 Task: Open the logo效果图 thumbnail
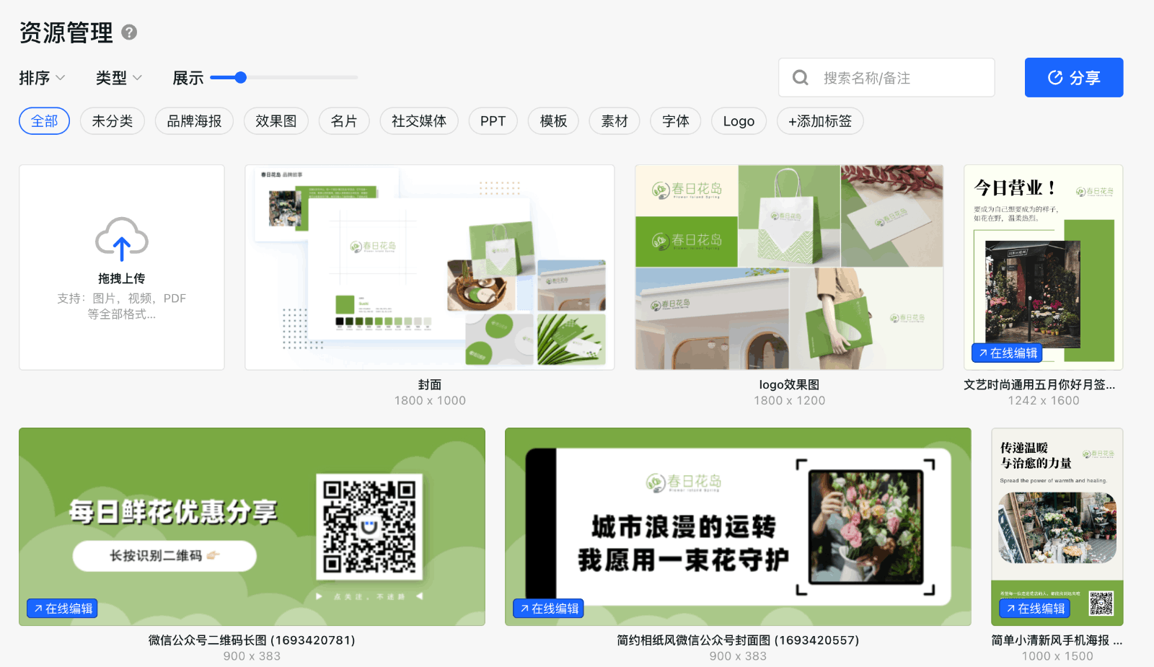click(789, 268)
